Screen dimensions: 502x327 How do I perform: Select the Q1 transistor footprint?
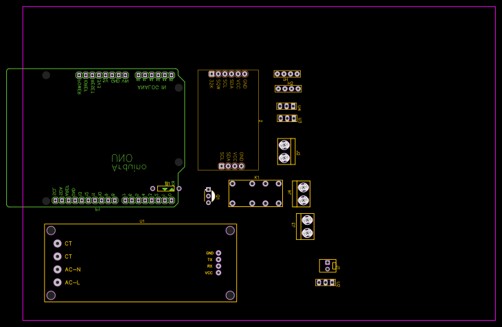click(209, 196)
